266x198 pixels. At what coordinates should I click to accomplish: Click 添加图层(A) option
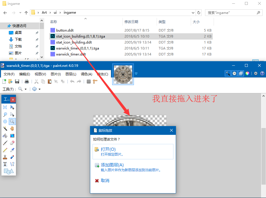pyautogui.click(x=112, y=165)
